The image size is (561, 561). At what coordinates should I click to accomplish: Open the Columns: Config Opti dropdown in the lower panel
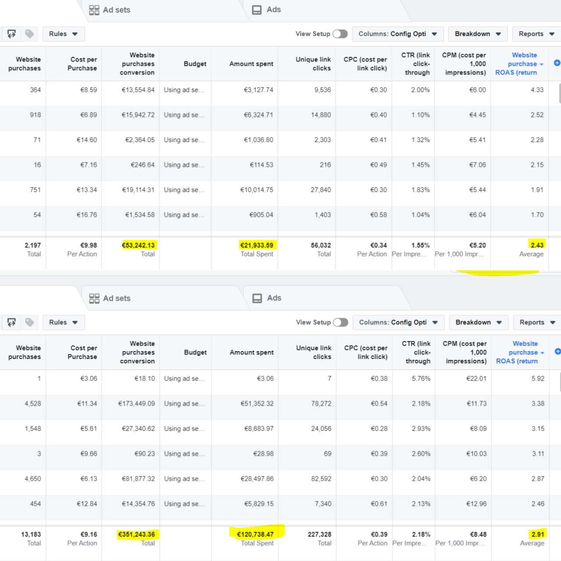(x=398, y=322)
